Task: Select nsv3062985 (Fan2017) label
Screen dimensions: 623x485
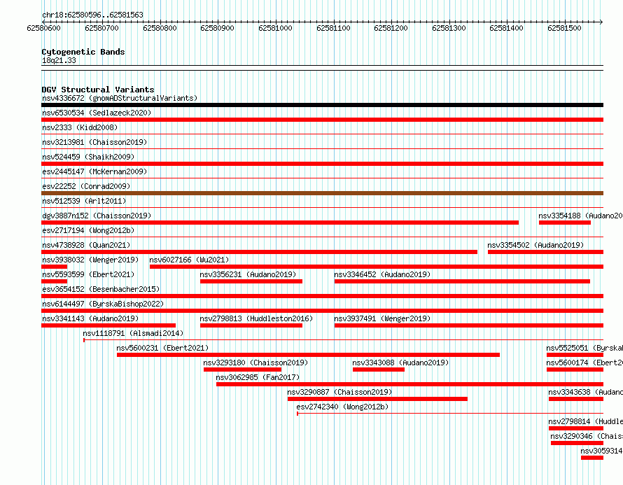Action: coord(258,377)
